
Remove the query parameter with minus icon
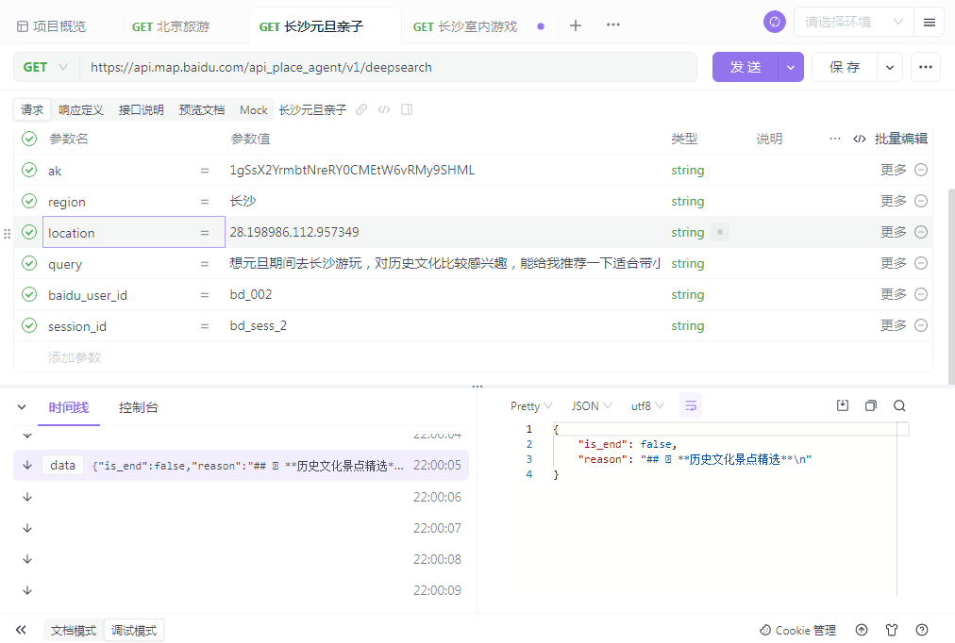tap(921, 263)
